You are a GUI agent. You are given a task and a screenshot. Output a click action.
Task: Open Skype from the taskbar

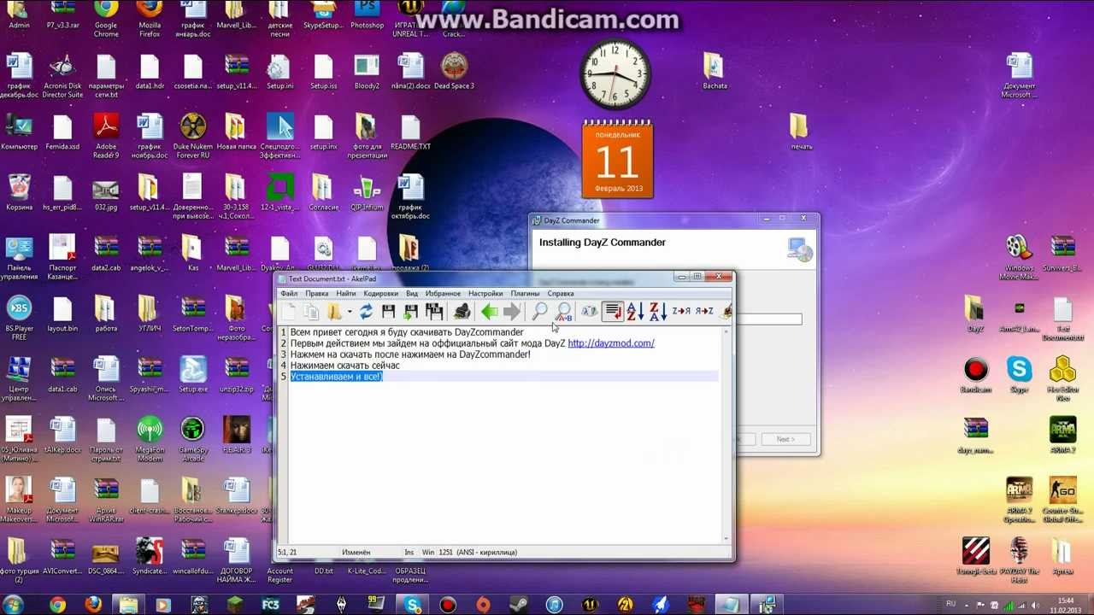pos(413,606)
